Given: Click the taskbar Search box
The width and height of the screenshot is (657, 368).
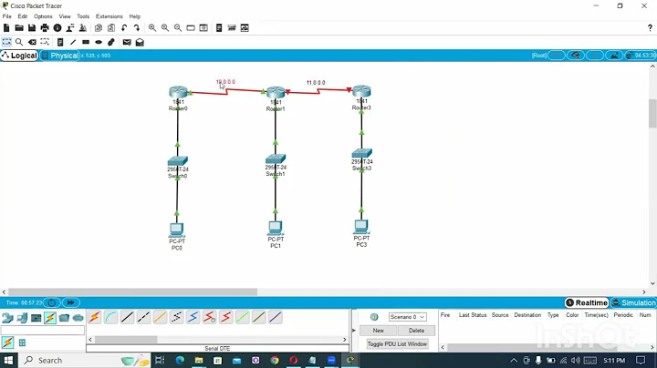Looking at the screenshot, I should pos(84,360).
